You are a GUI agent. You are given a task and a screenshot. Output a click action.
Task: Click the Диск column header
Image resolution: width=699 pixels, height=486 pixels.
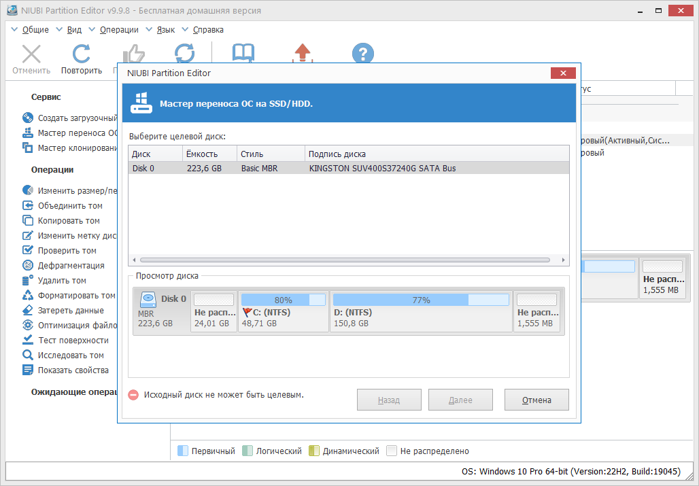coord(155,154)
